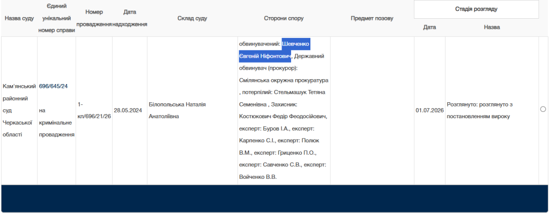Image resolution: width=549 pixels, height=213 pixels.
Task: Click 'Єдиний унікальний номер справи' column header
Action: pos(56,18)
